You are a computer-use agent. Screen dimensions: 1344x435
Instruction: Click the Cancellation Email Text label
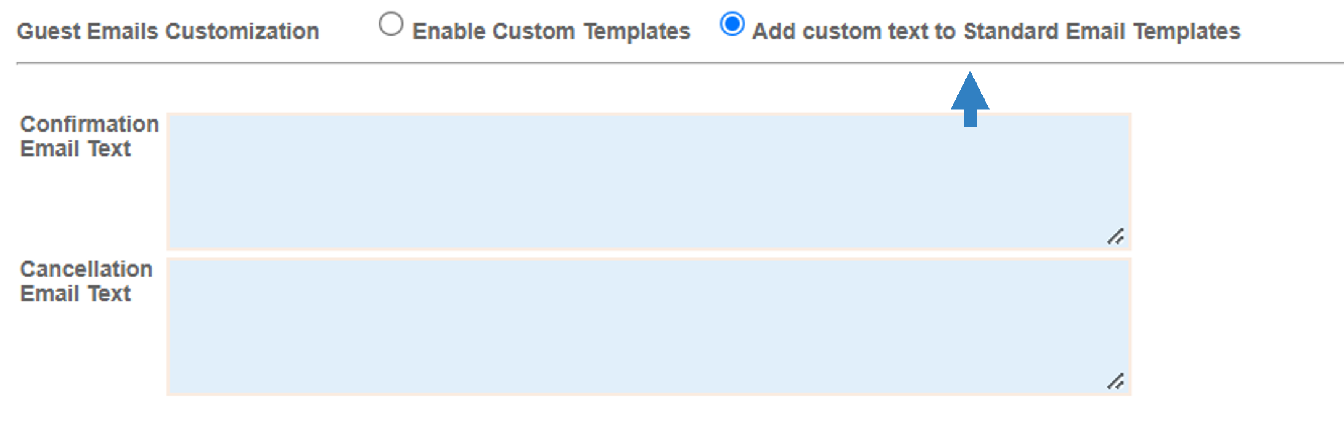click(x=86, y=282)
